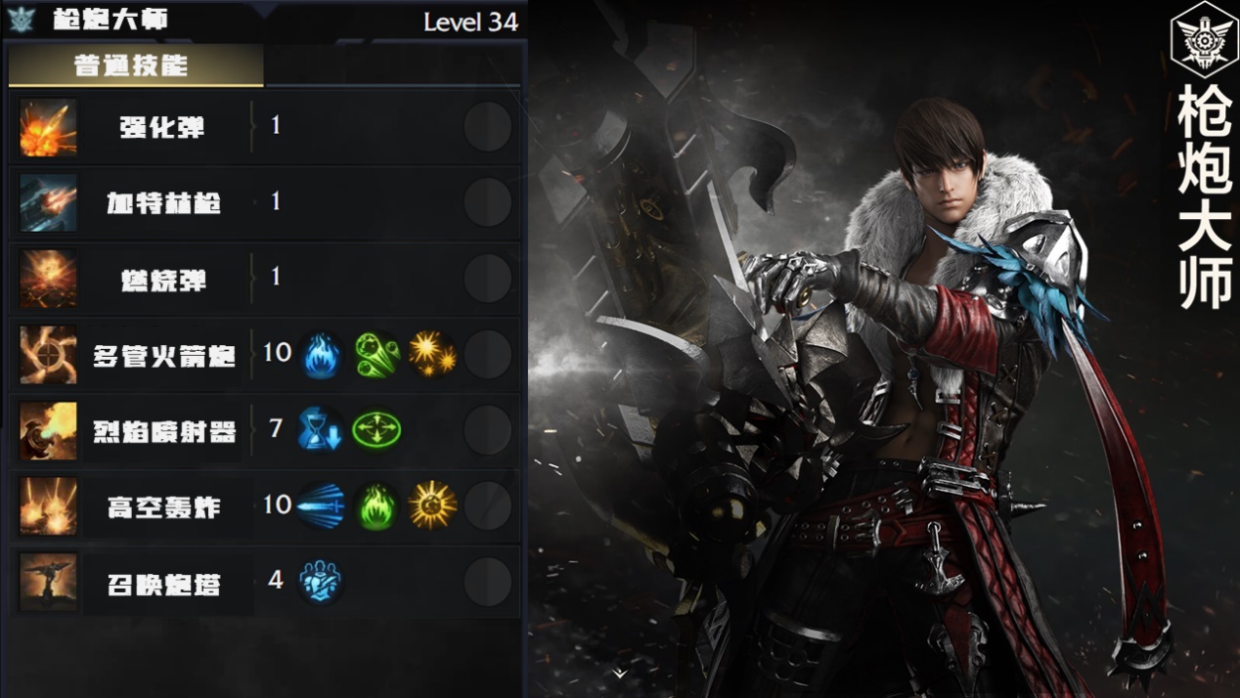This screenshot has width=1240, height=698.
Task: Click the 燃烧弹 skill icon
Action: point(48,279)
